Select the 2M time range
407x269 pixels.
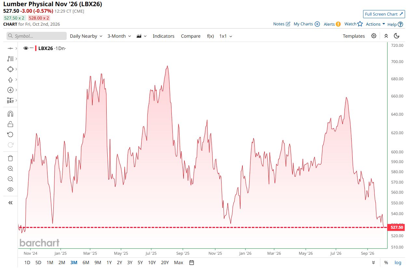[x=62, y=263]
